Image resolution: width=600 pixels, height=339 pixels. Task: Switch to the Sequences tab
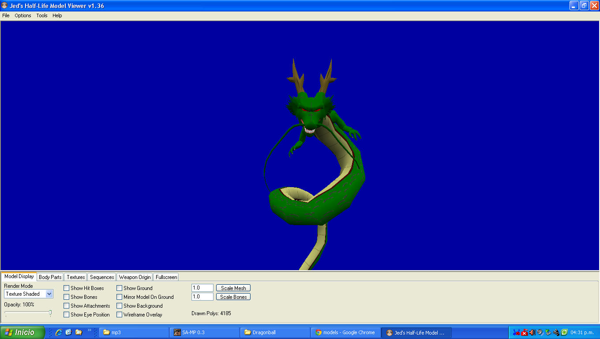[x=102, y=277]
